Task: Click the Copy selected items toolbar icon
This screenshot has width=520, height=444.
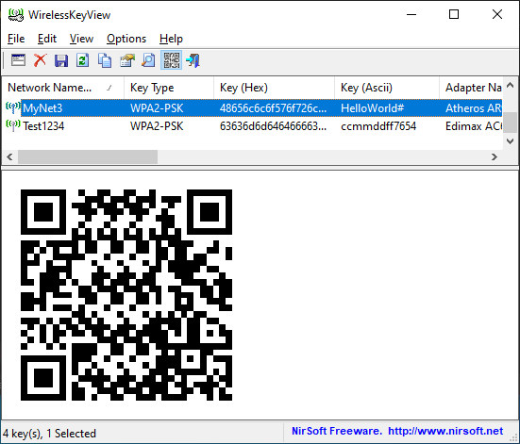Action: 105,60
